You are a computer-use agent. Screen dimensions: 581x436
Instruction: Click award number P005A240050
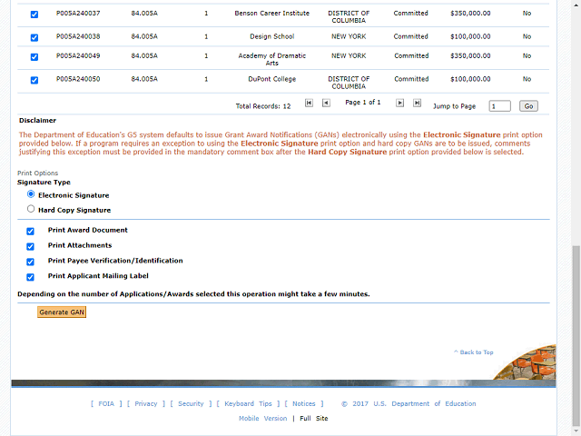pyautogui.click(x=78, y=79)
